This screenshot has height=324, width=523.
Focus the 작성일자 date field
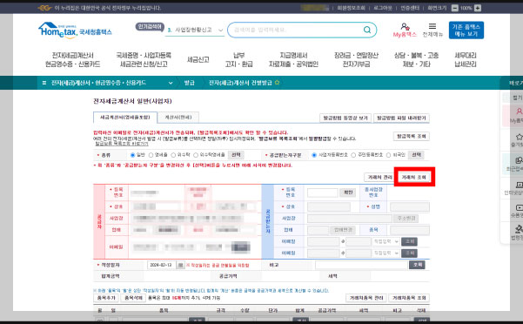(x=162, y=265)
